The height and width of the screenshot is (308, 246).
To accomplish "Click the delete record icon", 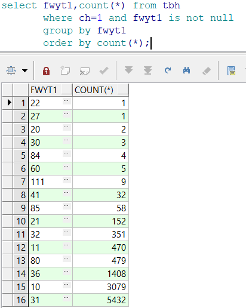I will 84,71.
